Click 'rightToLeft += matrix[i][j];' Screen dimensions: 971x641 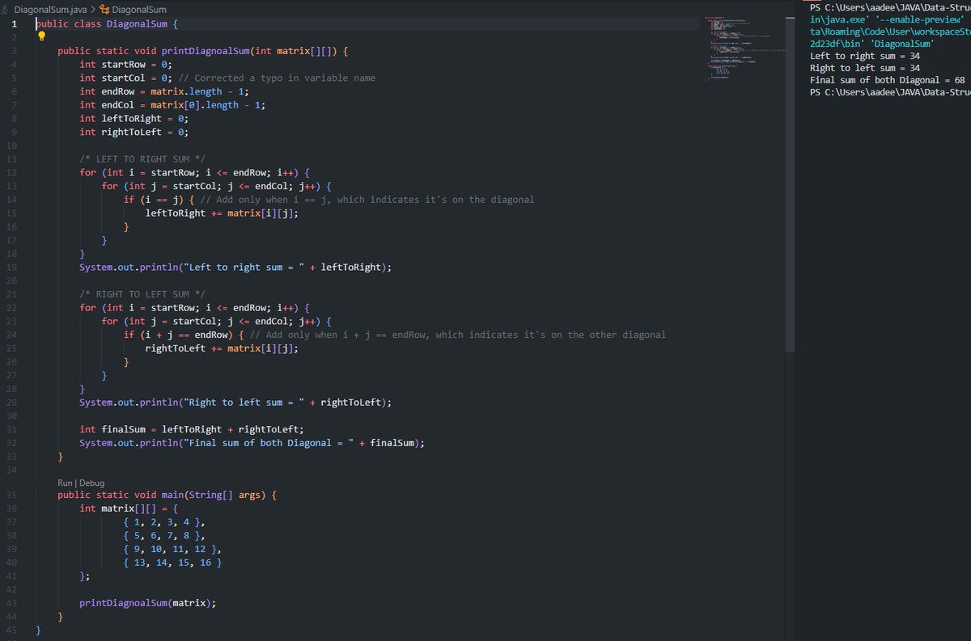pyautogui.click(x=222, y=348)
